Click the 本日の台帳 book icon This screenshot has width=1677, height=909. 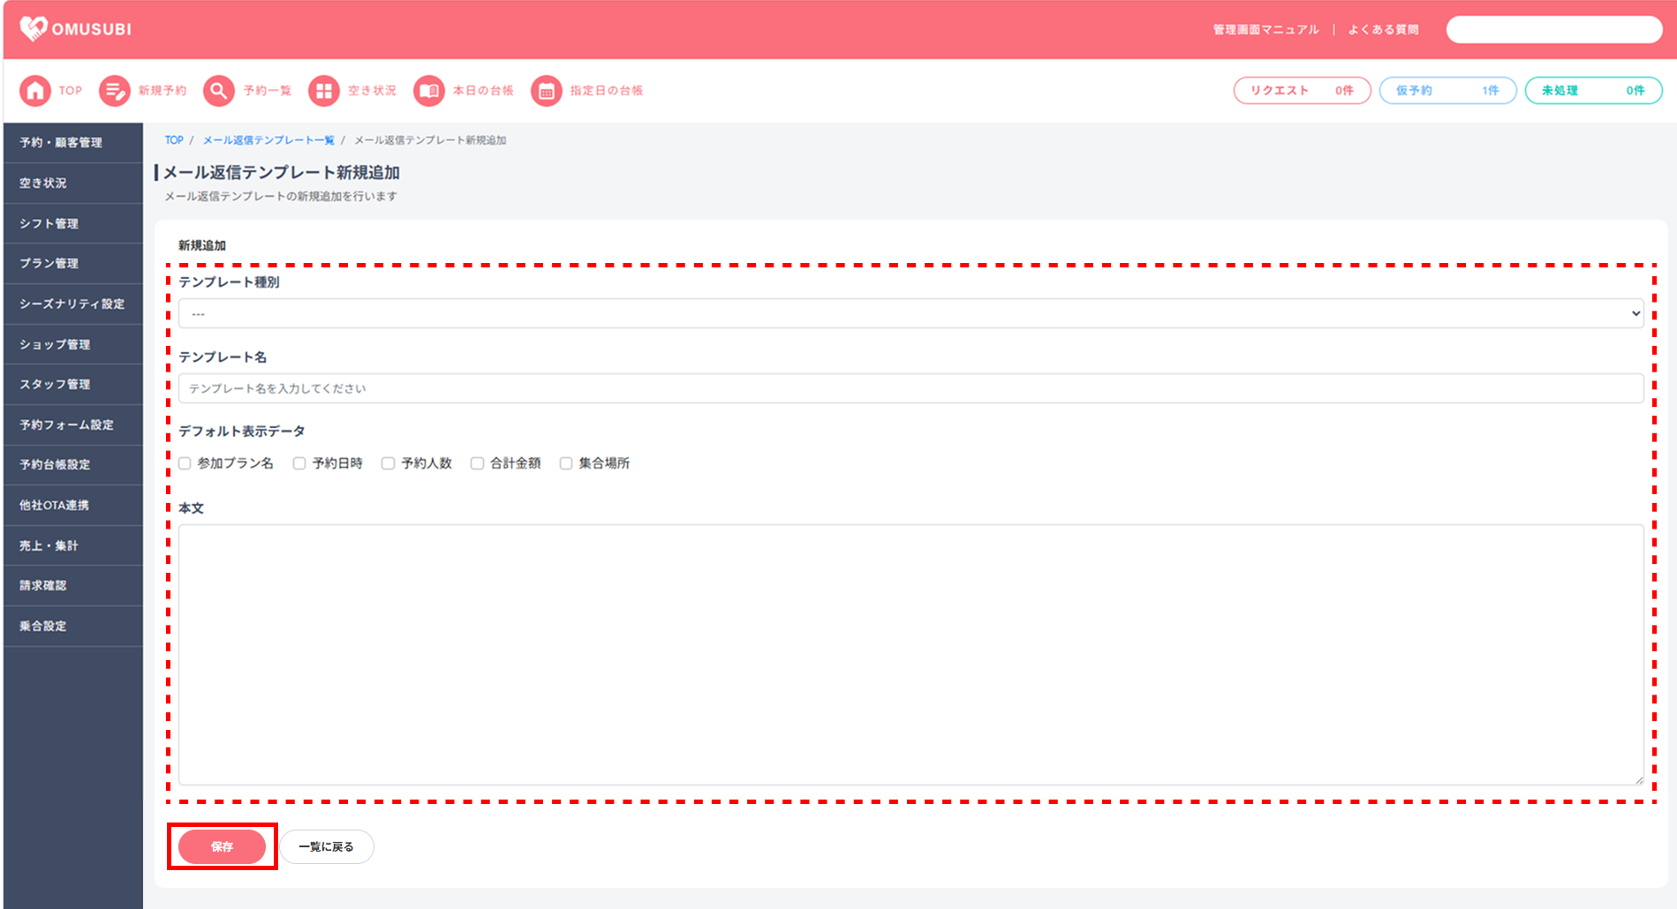[429, 90]
